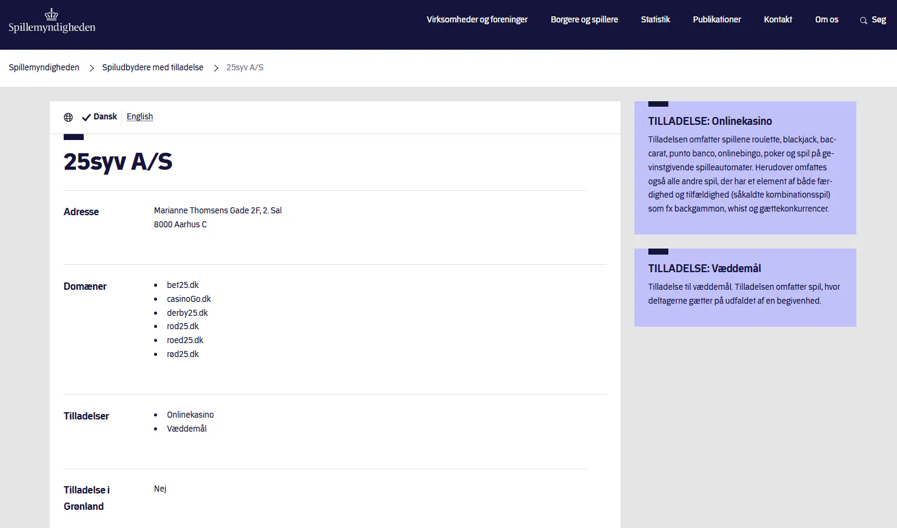Click Væddemål in the Tilladelser list
The width and height of the screenshot is (897, 528).
coord(187,429)
